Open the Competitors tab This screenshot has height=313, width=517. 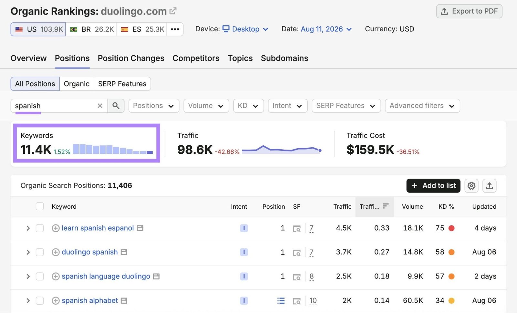[196, 58]
